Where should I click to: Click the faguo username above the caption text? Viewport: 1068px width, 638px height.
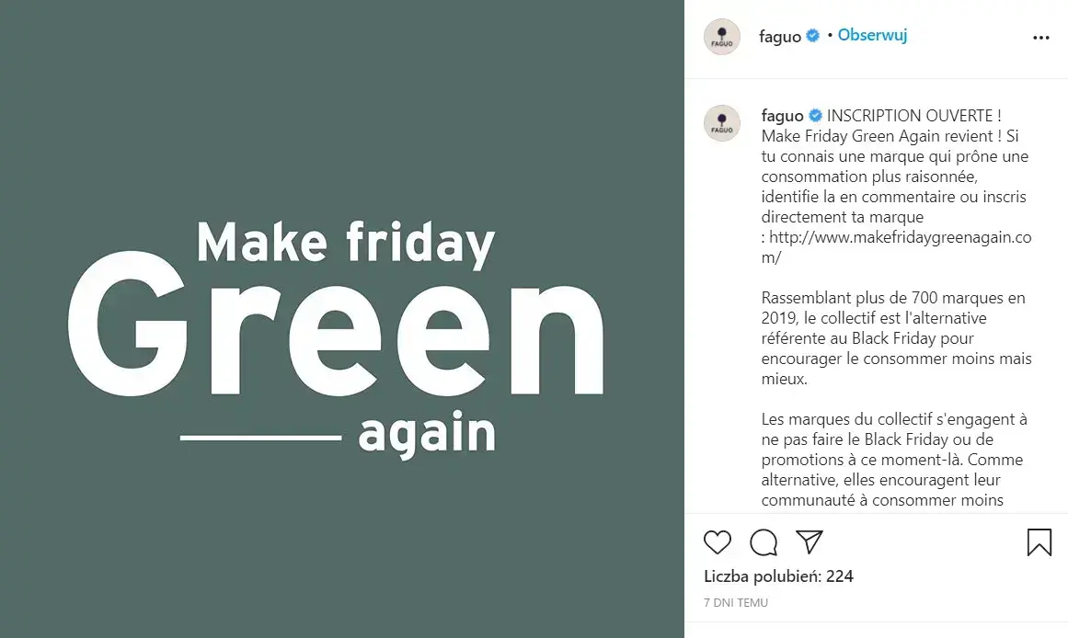(x=781, y=116)
